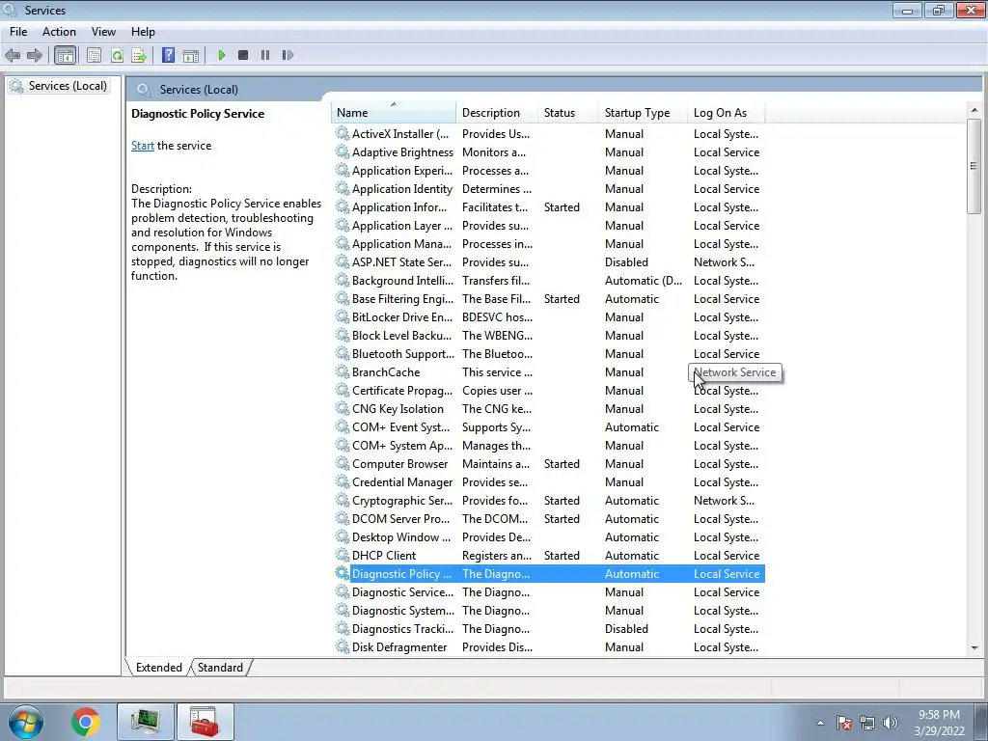This screenshot has width=988, height=741.
Task: Open the Help toolbar icon
Action: pos(168,55)
